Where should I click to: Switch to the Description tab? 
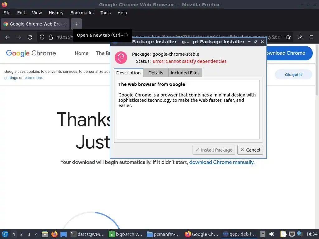click(x=128, y=73)
